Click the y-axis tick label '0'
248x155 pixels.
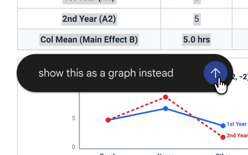pos(73,147)
